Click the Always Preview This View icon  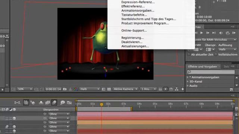coord(13,89)
